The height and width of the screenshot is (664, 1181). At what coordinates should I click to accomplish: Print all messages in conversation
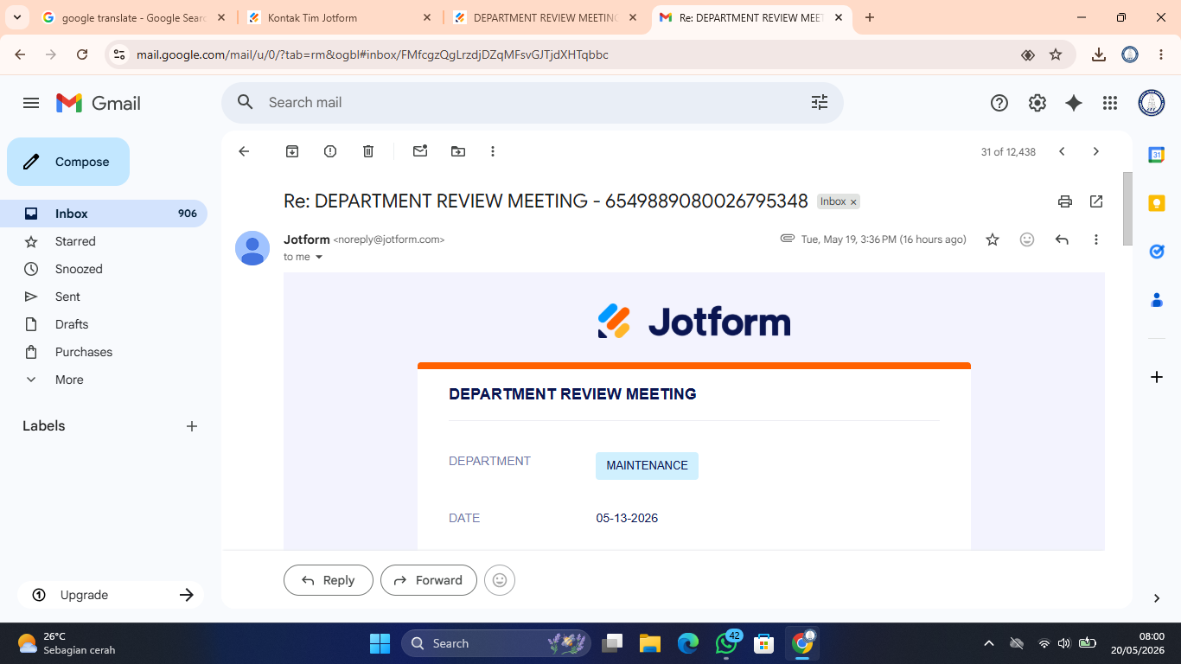tap(1065, 201)
